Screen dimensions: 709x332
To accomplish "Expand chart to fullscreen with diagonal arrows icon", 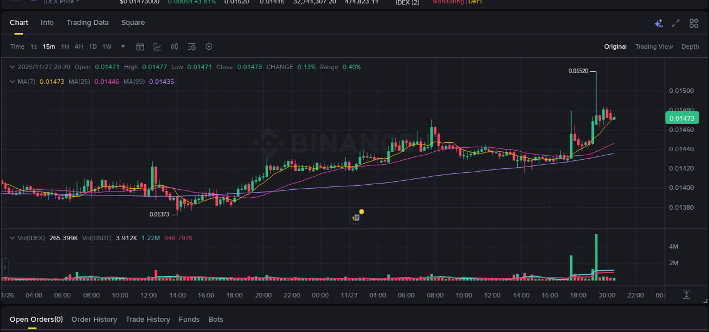I will coord(675,23).
